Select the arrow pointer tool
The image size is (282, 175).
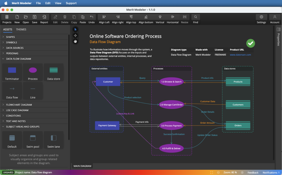pos(75,29)
